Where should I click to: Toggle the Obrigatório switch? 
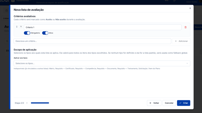tap(27, 33)
